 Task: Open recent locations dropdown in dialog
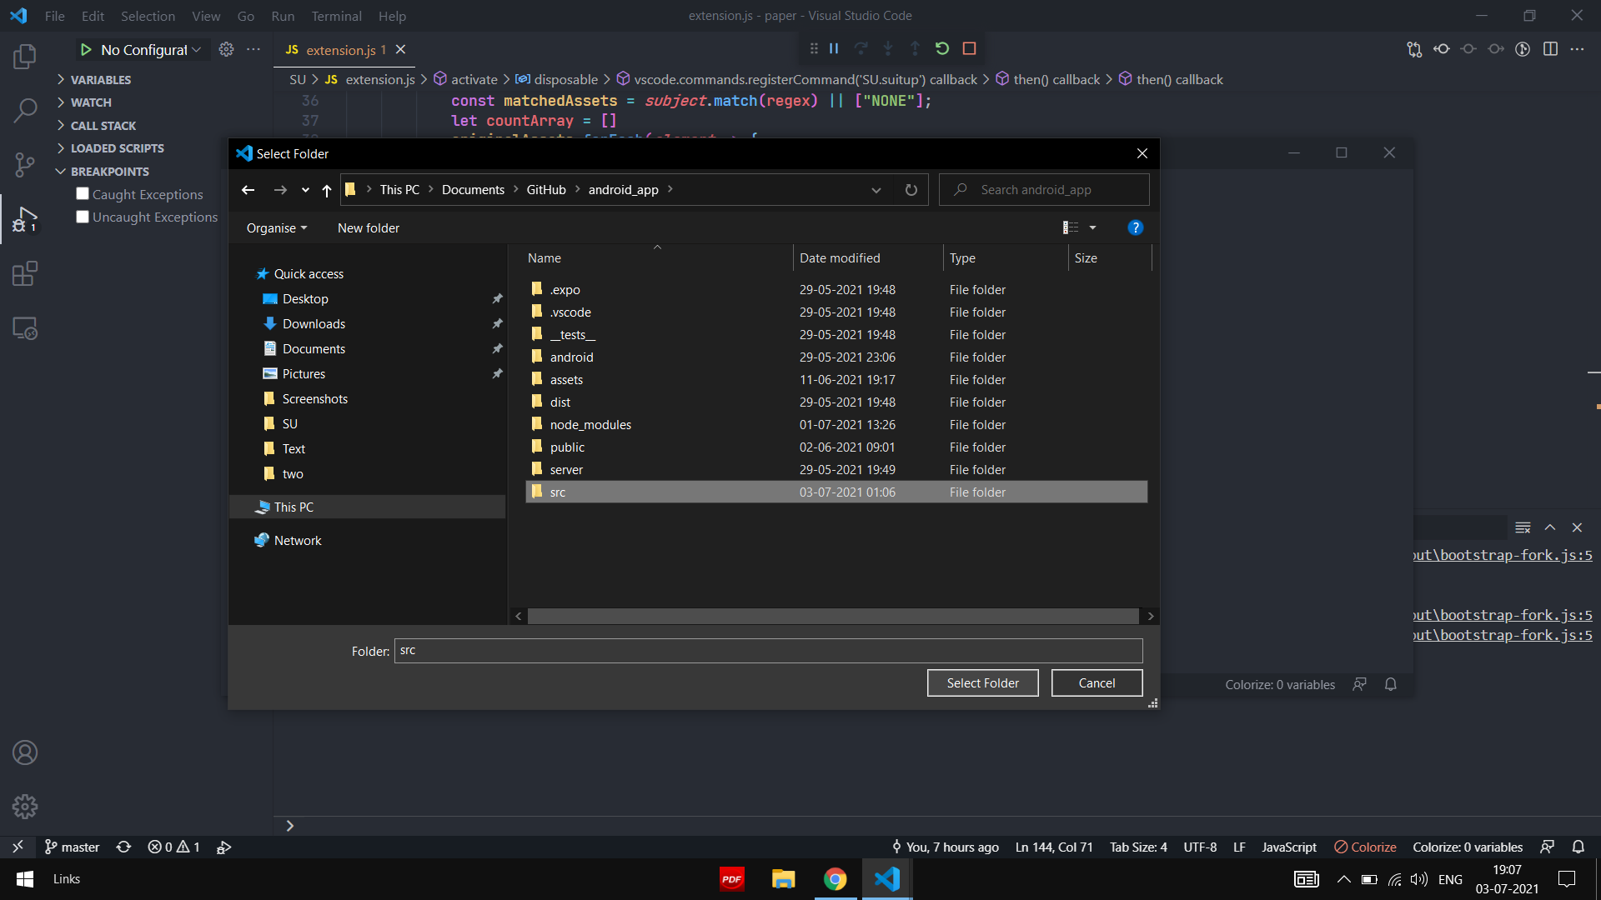click(305, 190)
